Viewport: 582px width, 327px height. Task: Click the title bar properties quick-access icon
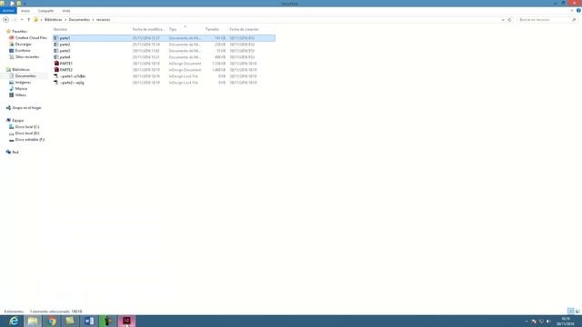click(12, 3)
